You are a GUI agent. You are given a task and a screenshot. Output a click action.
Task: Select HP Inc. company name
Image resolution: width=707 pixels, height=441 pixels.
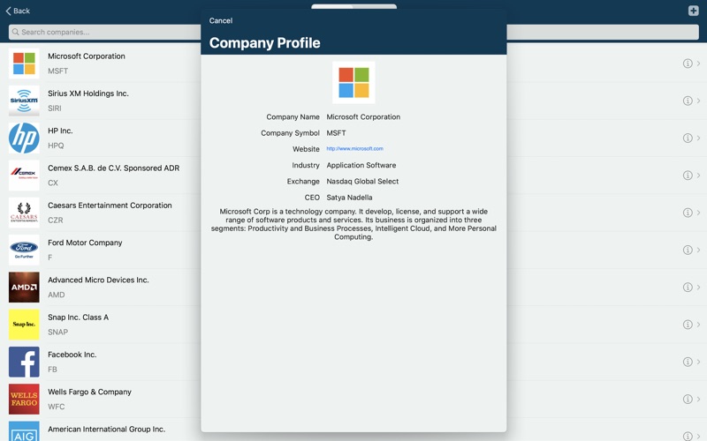click(60, 131)
